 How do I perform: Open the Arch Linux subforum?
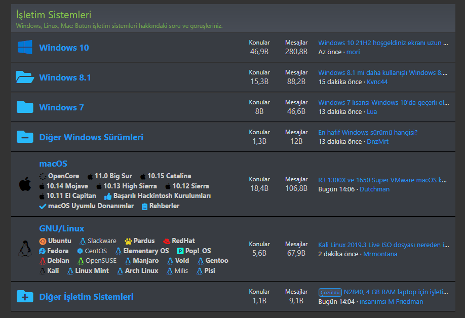[142, 271]
